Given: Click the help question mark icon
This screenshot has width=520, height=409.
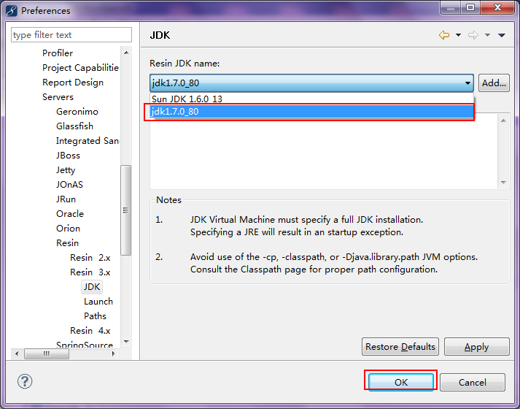Looking at the screenshot, I should tap(25, 381).
